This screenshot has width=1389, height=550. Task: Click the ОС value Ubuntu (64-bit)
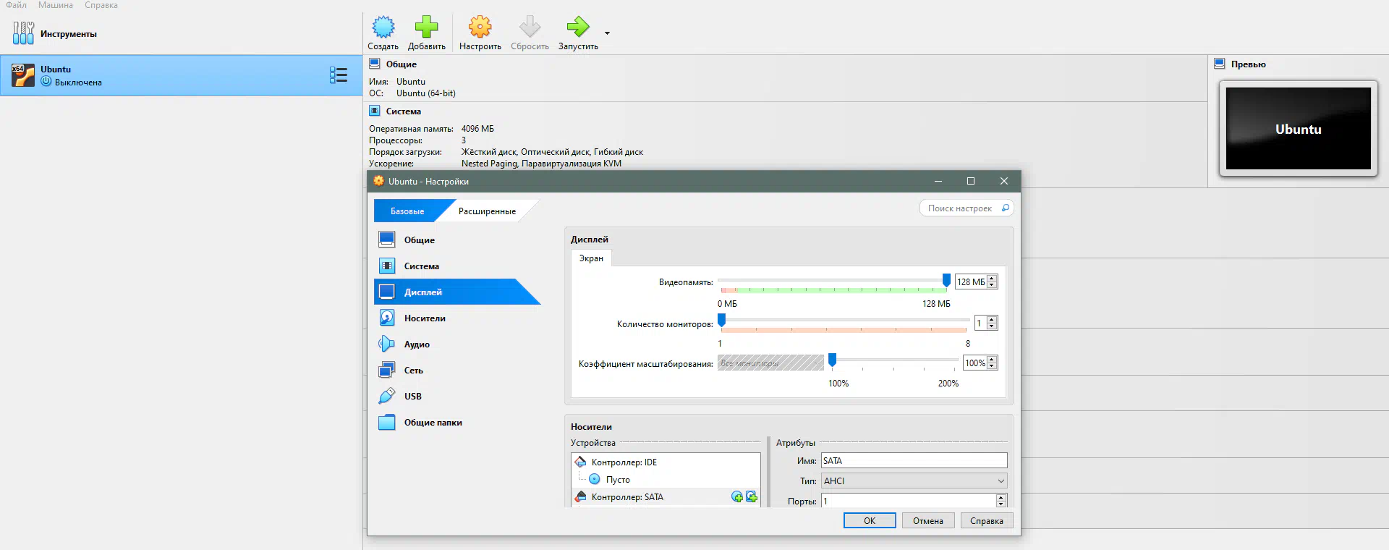(x=426, y=93)
